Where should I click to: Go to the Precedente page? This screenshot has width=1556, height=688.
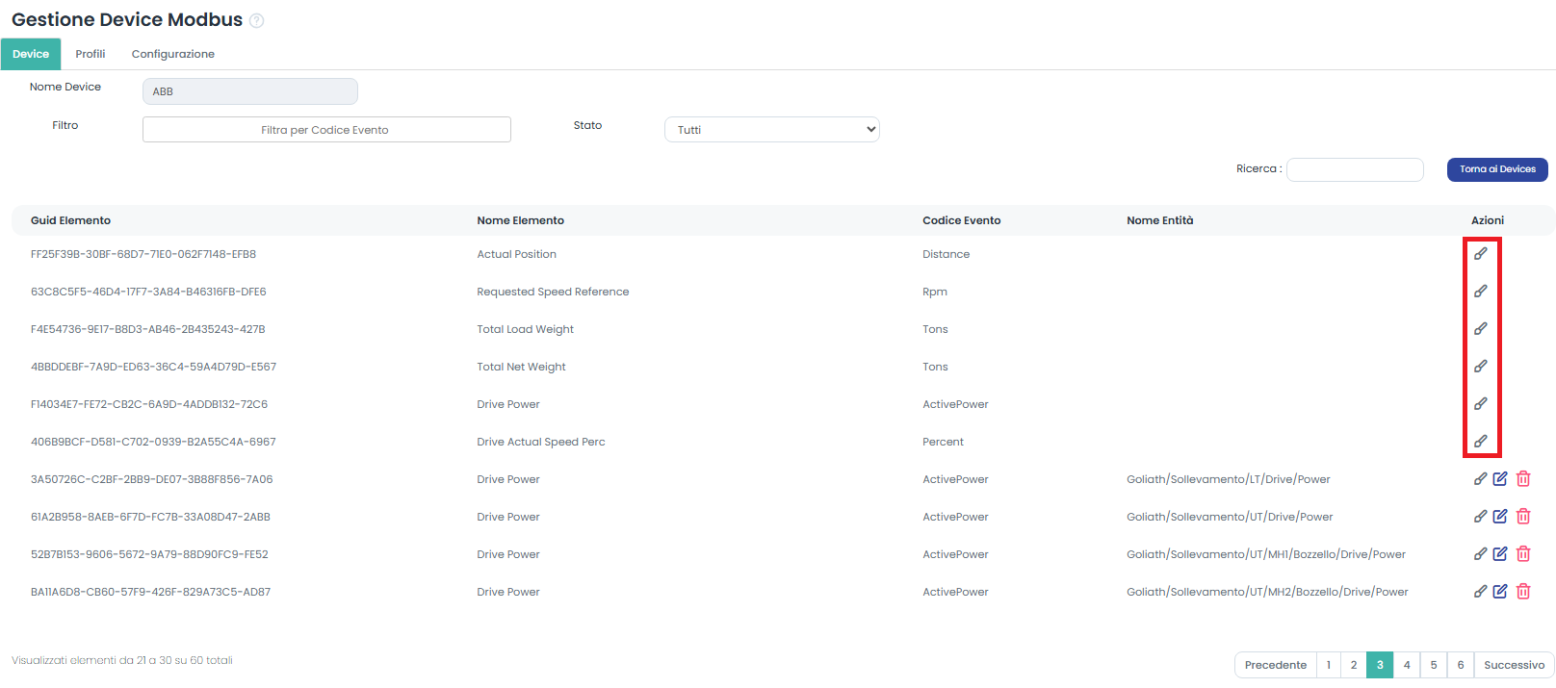click(1275, 665)
